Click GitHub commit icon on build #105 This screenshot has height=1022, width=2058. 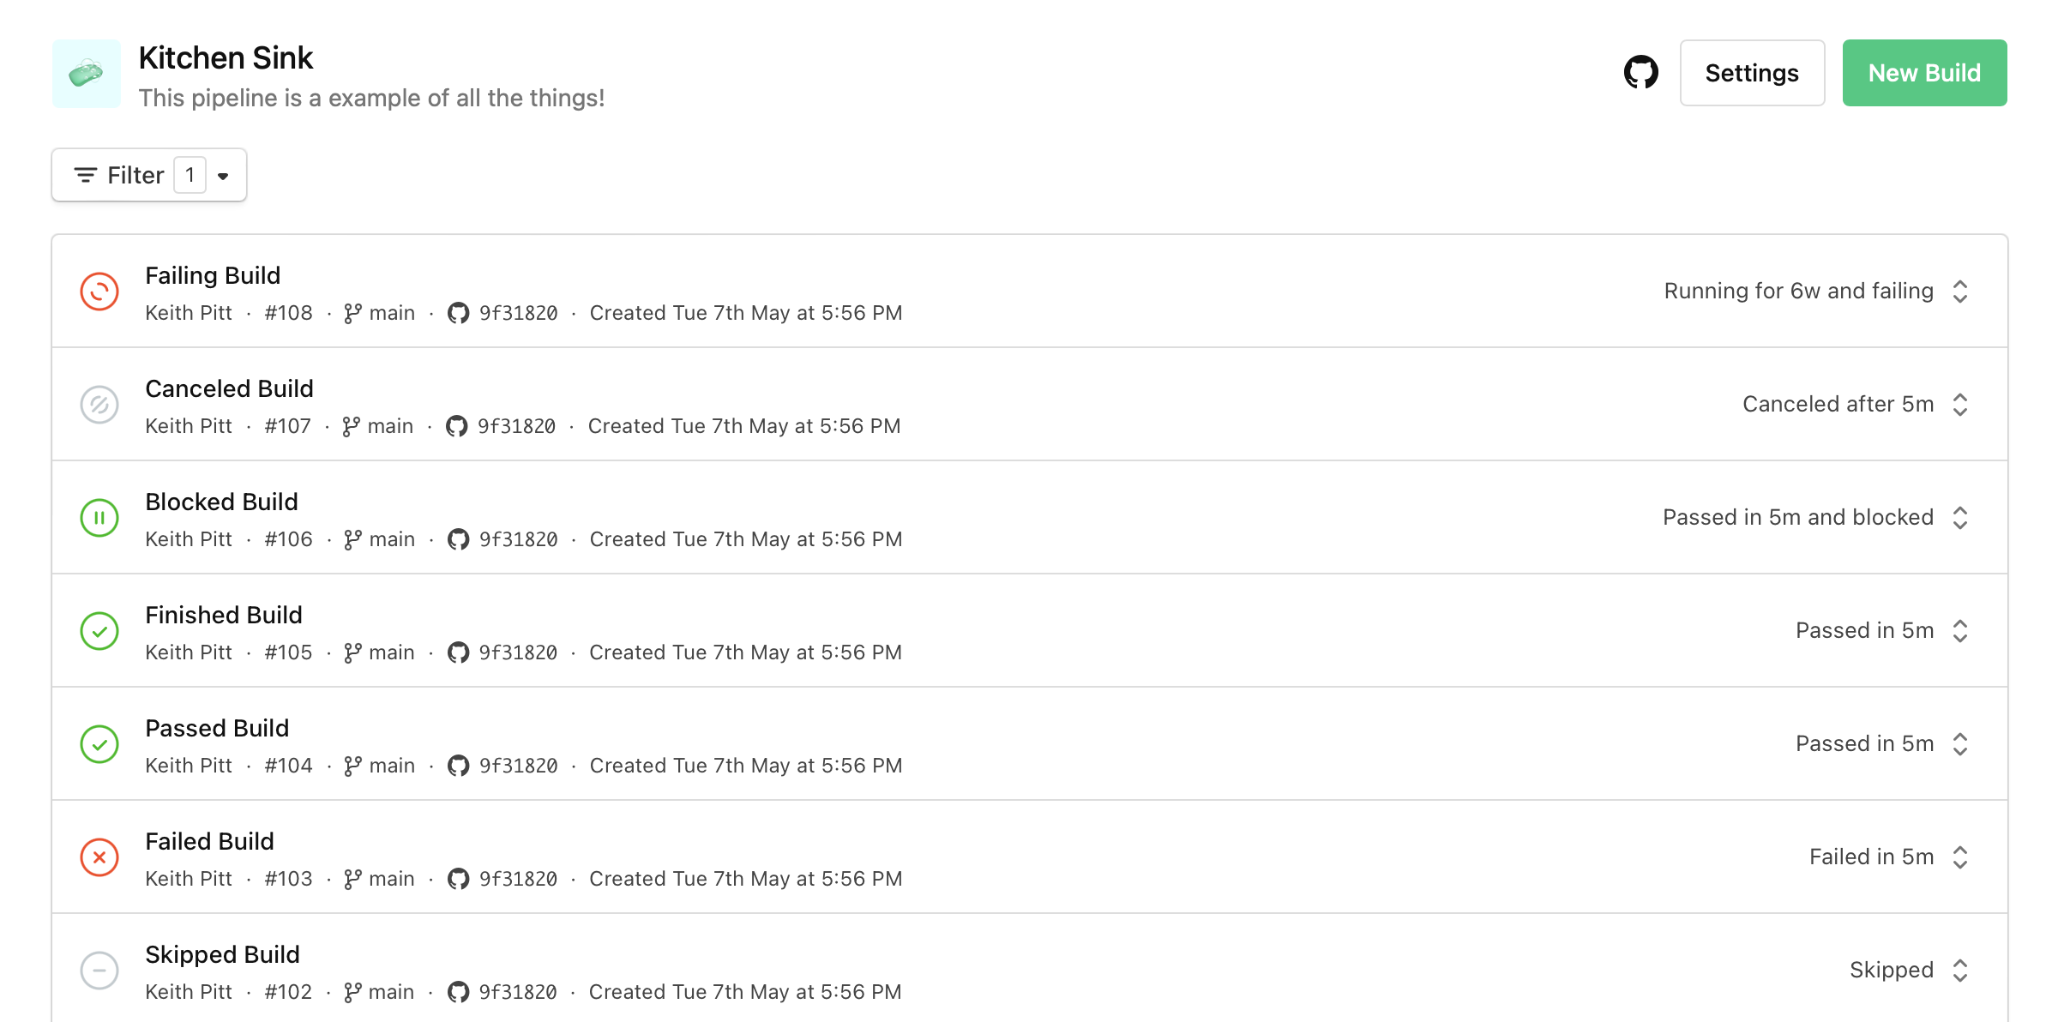click(x=458, y=653)
